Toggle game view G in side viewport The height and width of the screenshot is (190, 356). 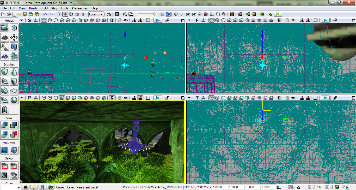(112, 20)
